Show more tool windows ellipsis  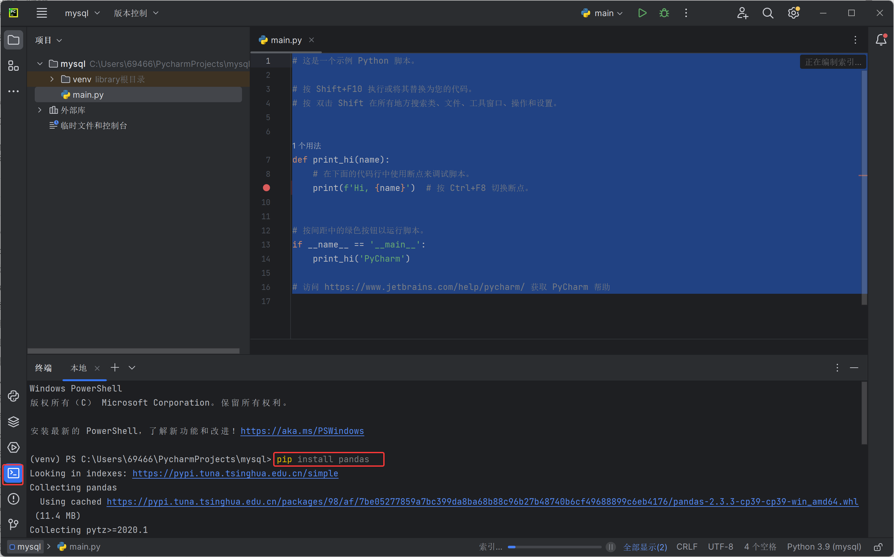[x=14, y=91]
